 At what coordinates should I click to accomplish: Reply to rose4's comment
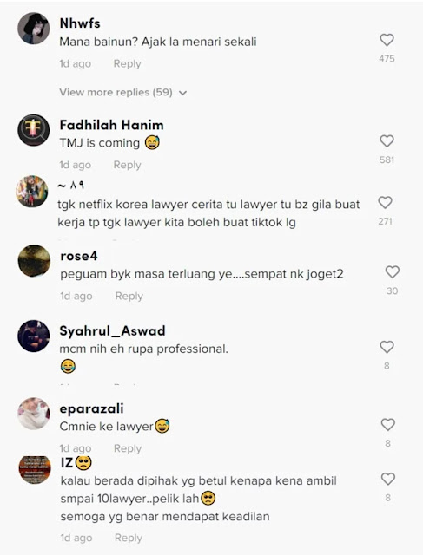[129, 296]
